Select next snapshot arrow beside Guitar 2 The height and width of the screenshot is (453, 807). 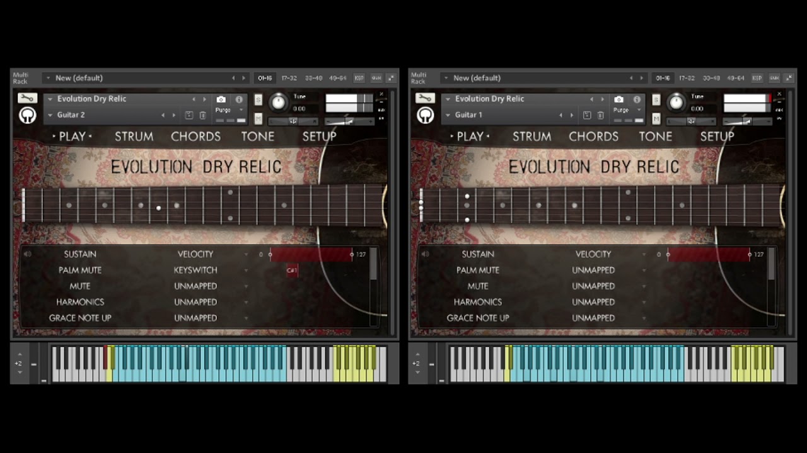pyautogui.click(x=174, y=115)
